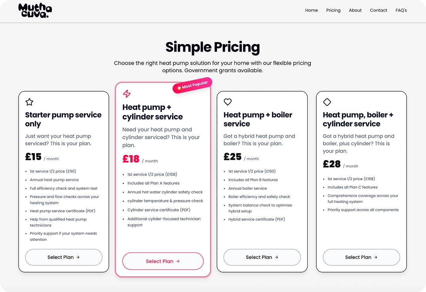Open the Home menu item

[x=311, y=10]
